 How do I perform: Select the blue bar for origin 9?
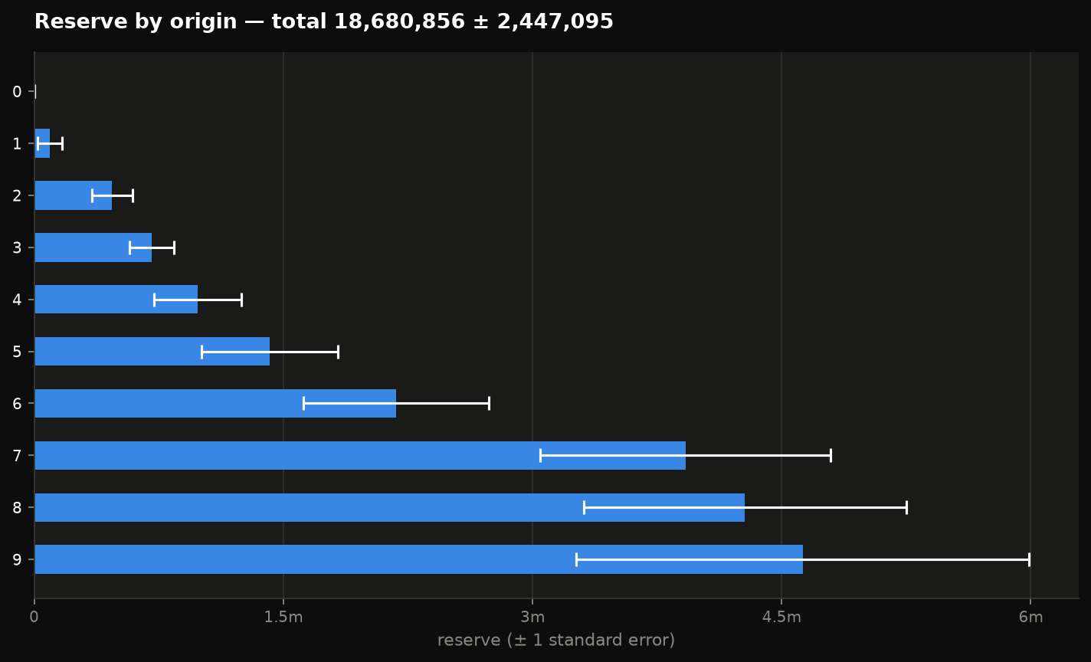click(x=419, y=559)
